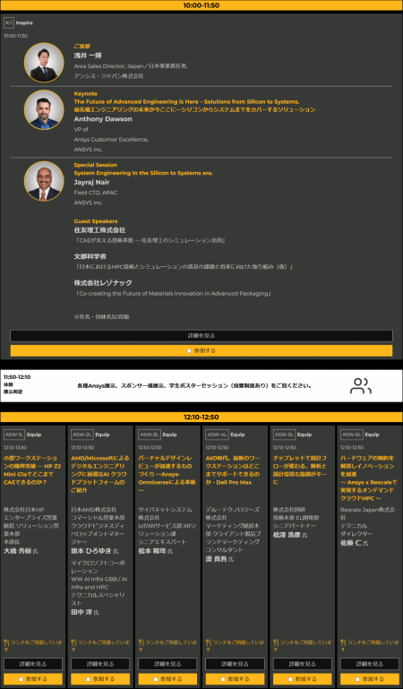Open 詳細を見る in the ASW-4L card
The image size is (403, 689).
(x=236, y=664)
